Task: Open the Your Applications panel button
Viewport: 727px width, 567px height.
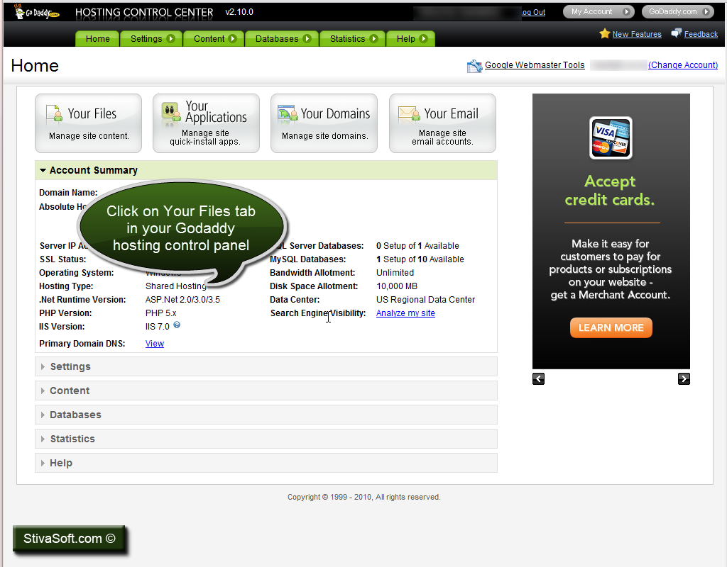Action: click(207, 123)
